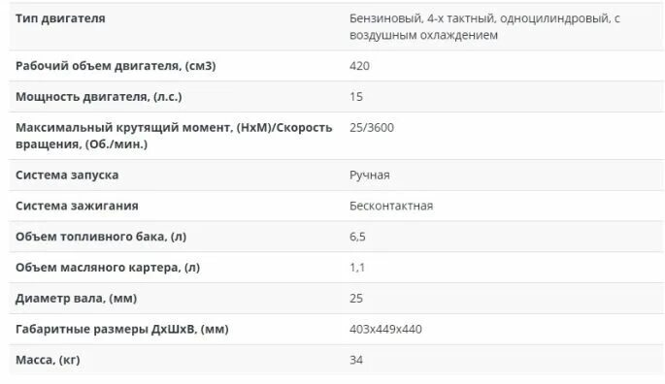The width and height of the screenshot is (665, 384).
Task: Click the 'Система зажигания' label
Action: click(x=77, y=206)
